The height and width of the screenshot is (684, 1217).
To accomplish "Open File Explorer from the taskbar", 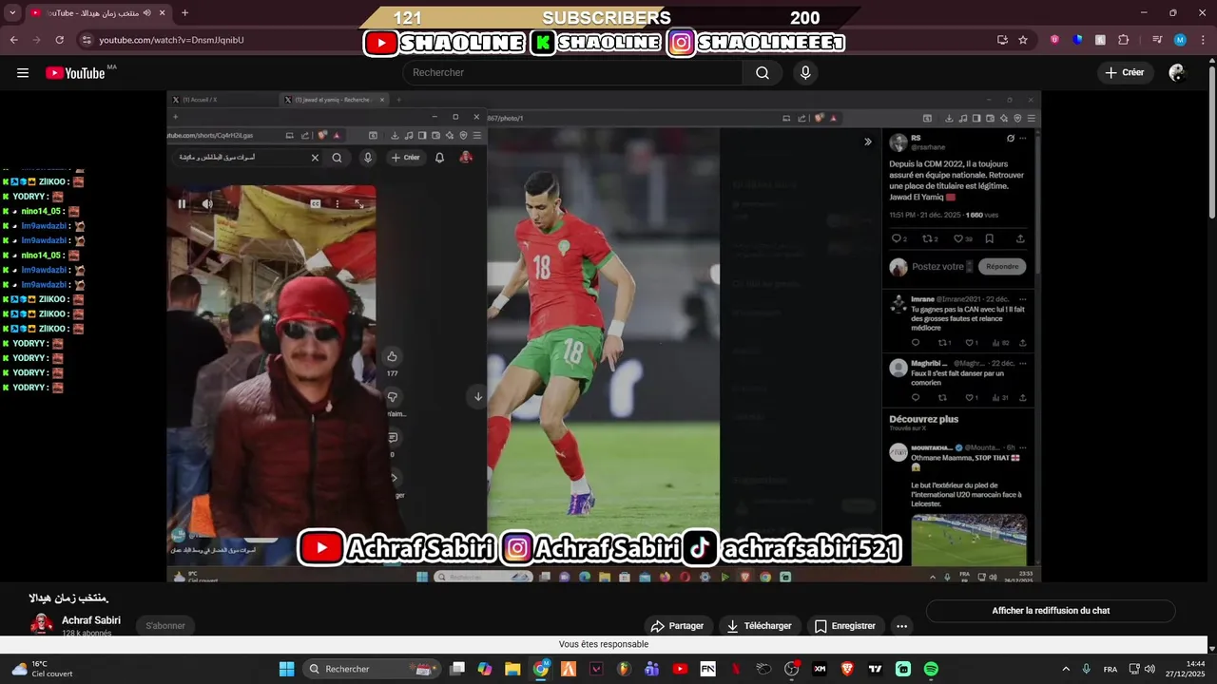I will click(512, 669).
